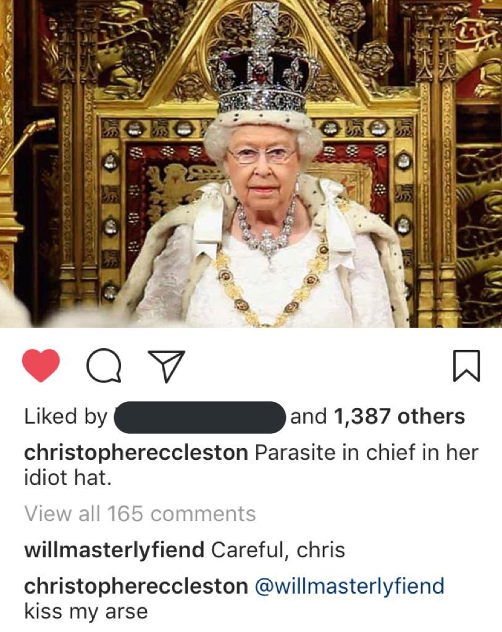Tap the 'Liked by' label
The width and height of the screenshot is (502, 632).
tap(65, 417)
